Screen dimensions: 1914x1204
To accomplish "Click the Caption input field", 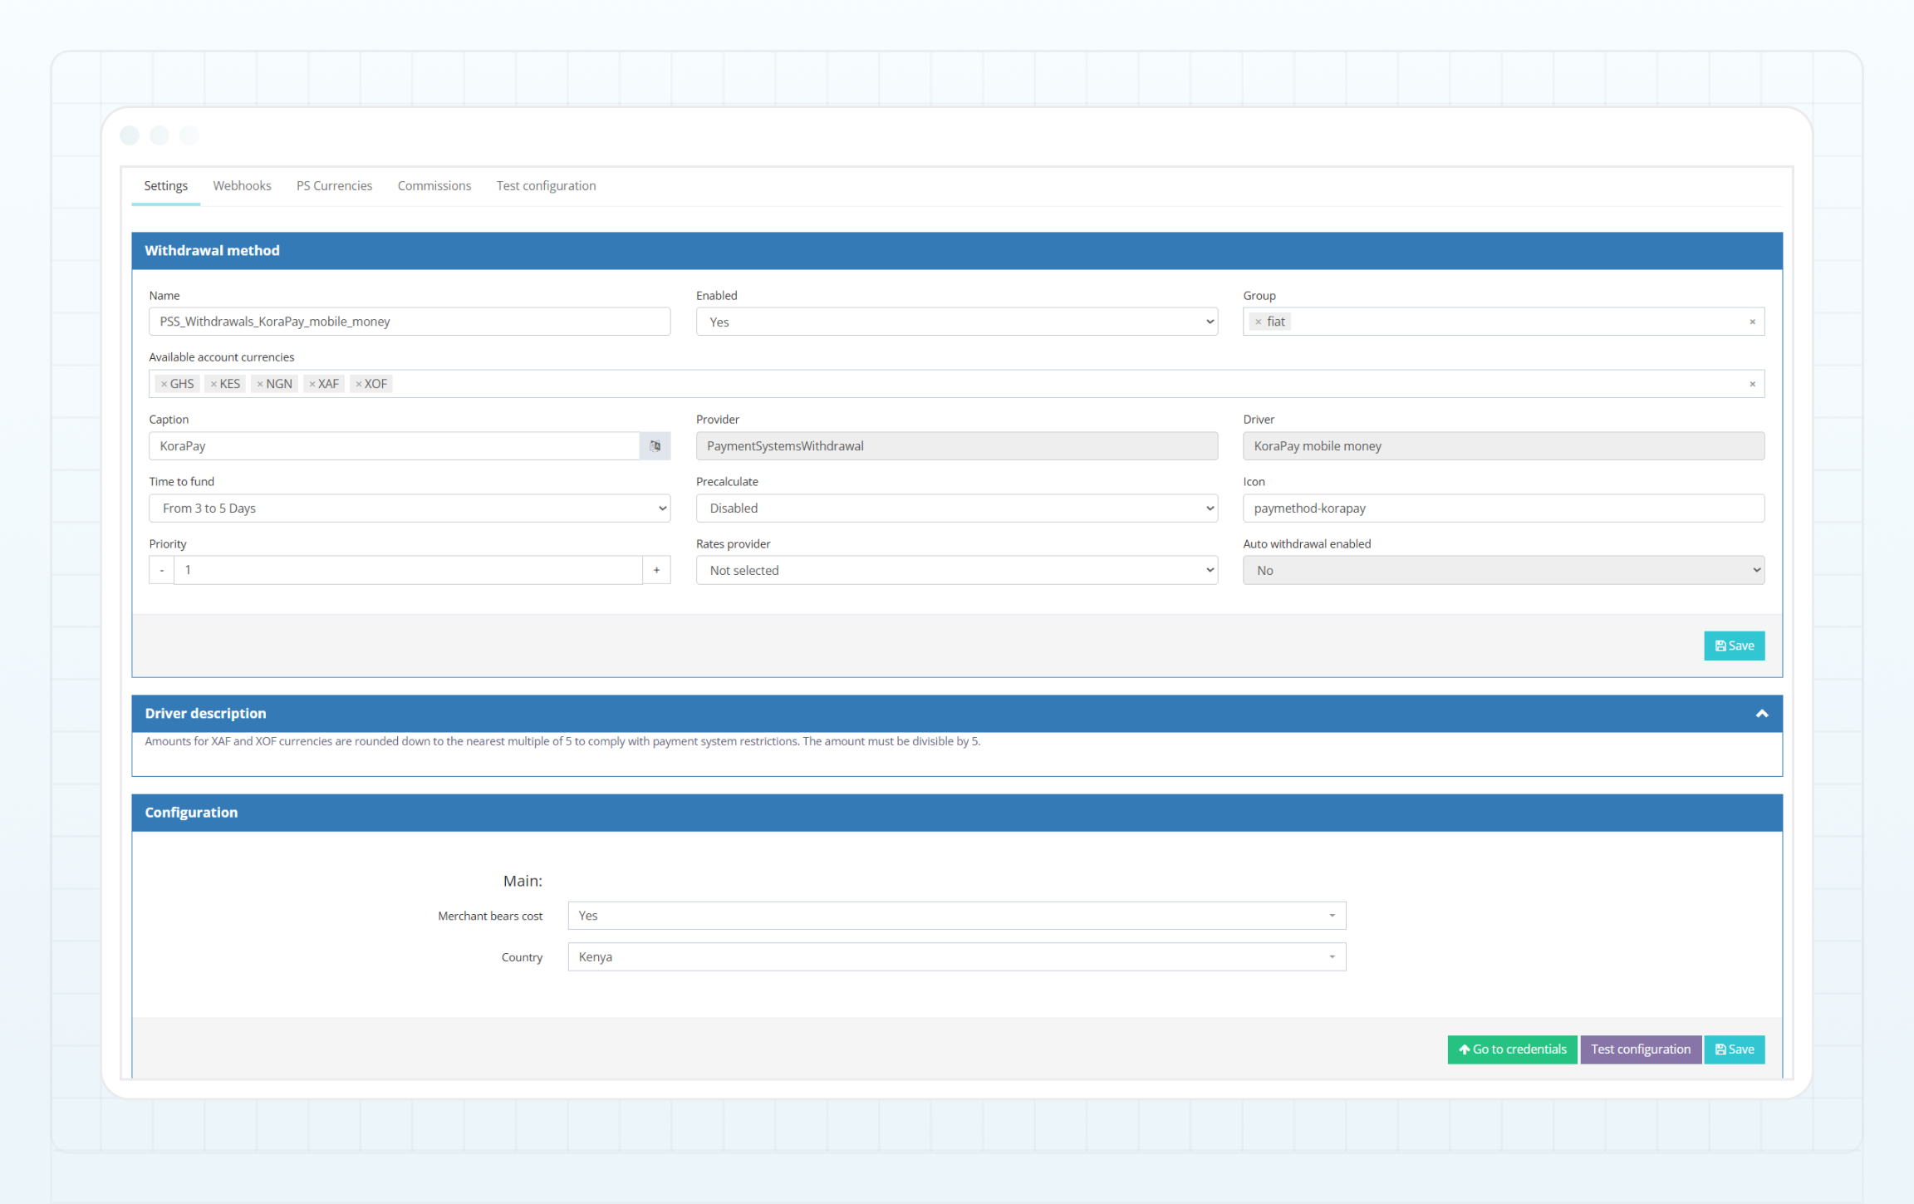I will [395, 446].
